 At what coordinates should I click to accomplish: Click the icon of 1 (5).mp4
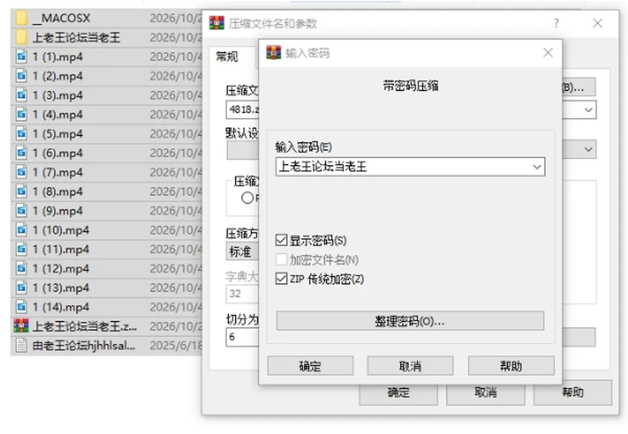(x=21, y=134)
